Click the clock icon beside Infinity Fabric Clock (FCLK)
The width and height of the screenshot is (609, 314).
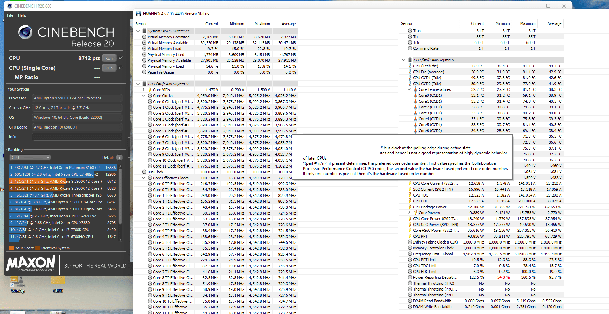coord(410,242)
